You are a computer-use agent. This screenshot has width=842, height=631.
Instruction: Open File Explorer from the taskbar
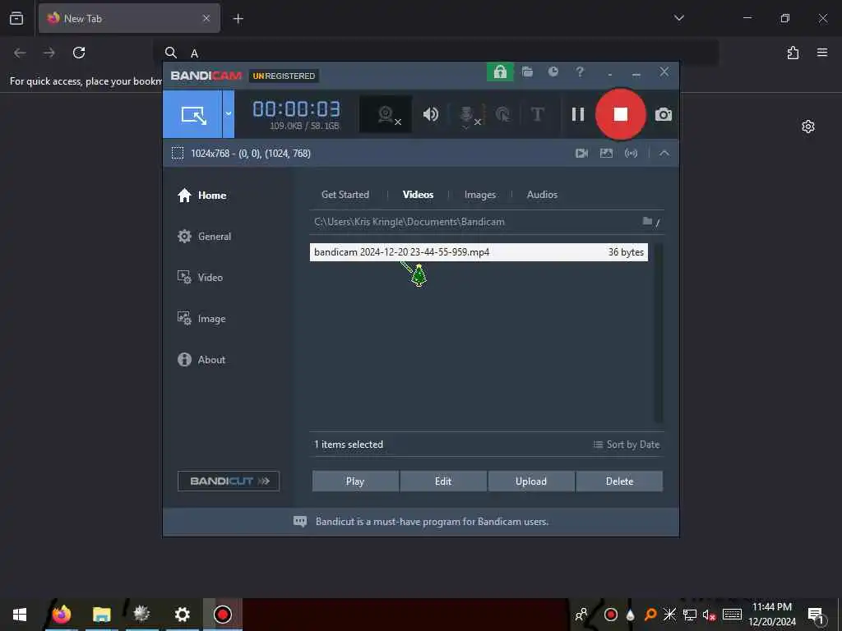point(101,614)
